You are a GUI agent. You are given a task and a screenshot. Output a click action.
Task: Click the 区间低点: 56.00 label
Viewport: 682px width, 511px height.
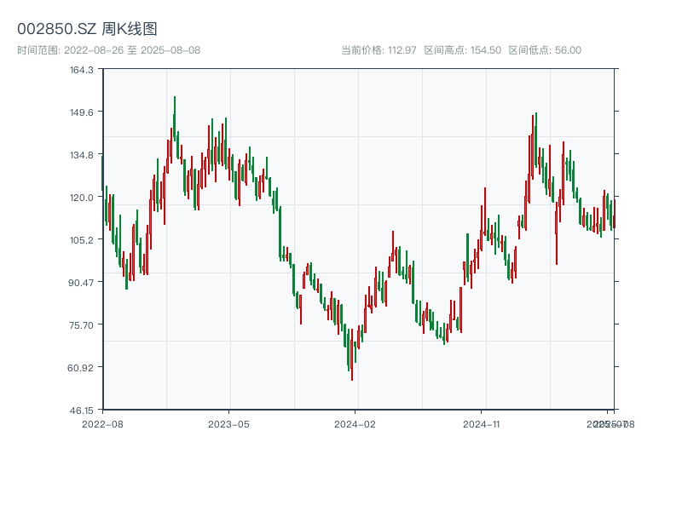click(x=545, y=50)
